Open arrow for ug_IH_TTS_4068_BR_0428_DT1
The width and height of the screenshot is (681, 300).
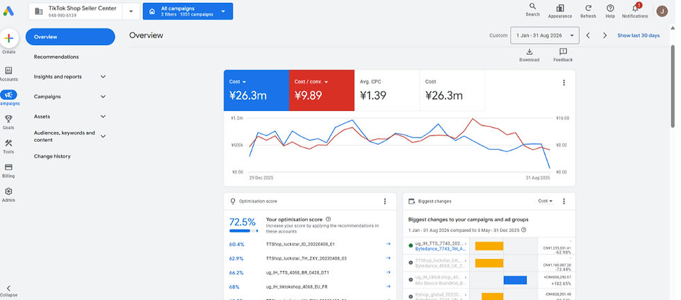pyautogui.click(x=388, y=273)
